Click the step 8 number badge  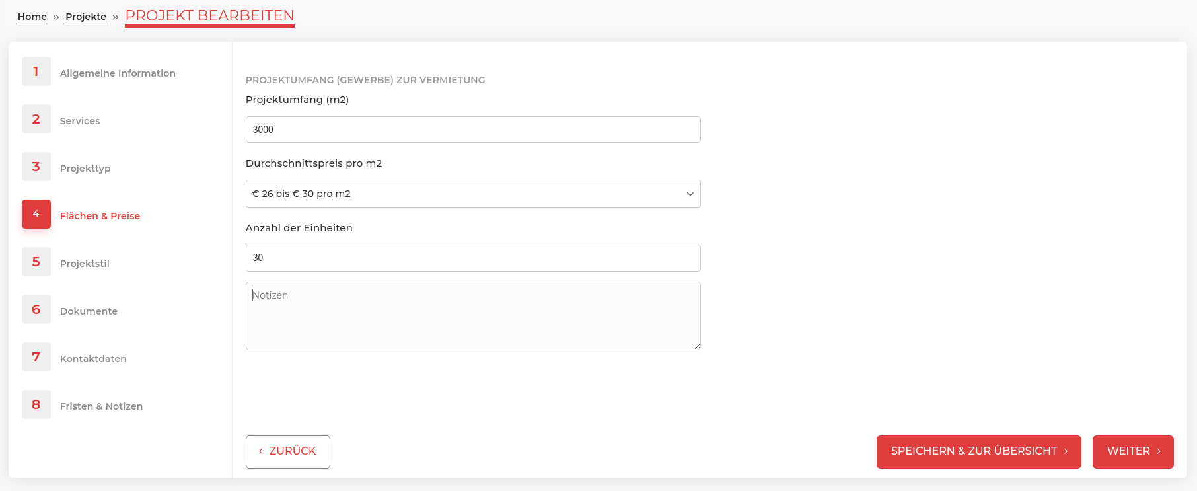(x=36, y=404)
